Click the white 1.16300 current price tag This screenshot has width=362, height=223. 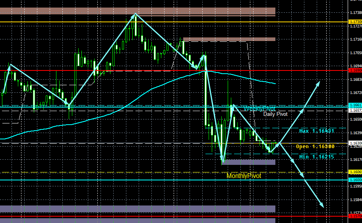(355, 143)
